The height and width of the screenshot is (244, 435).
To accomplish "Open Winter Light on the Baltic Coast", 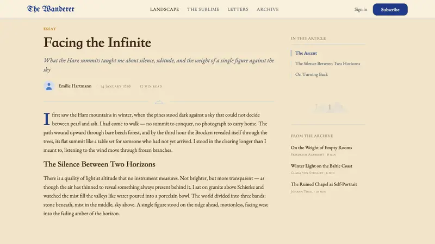I will [x=321, y=166].
